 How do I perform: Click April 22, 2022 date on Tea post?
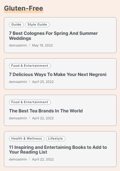pos(43,118)
